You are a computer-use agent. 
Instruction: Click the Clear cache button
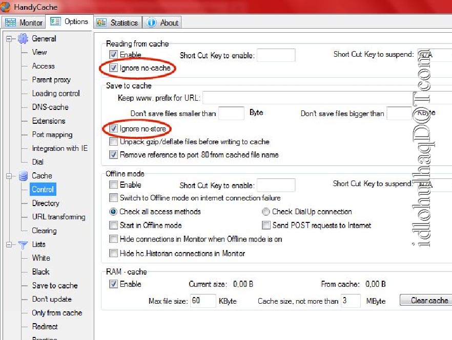pos(426,300)
